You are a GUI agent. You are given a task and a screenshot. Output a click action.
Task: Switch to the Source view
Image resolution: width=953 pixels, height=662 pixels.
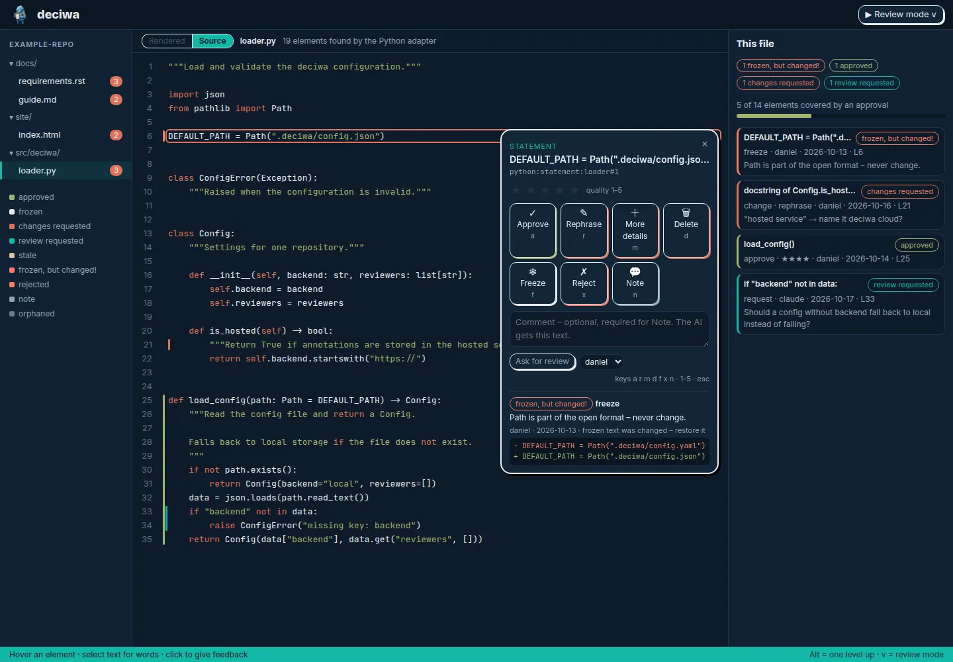click(x=212, y=41)
